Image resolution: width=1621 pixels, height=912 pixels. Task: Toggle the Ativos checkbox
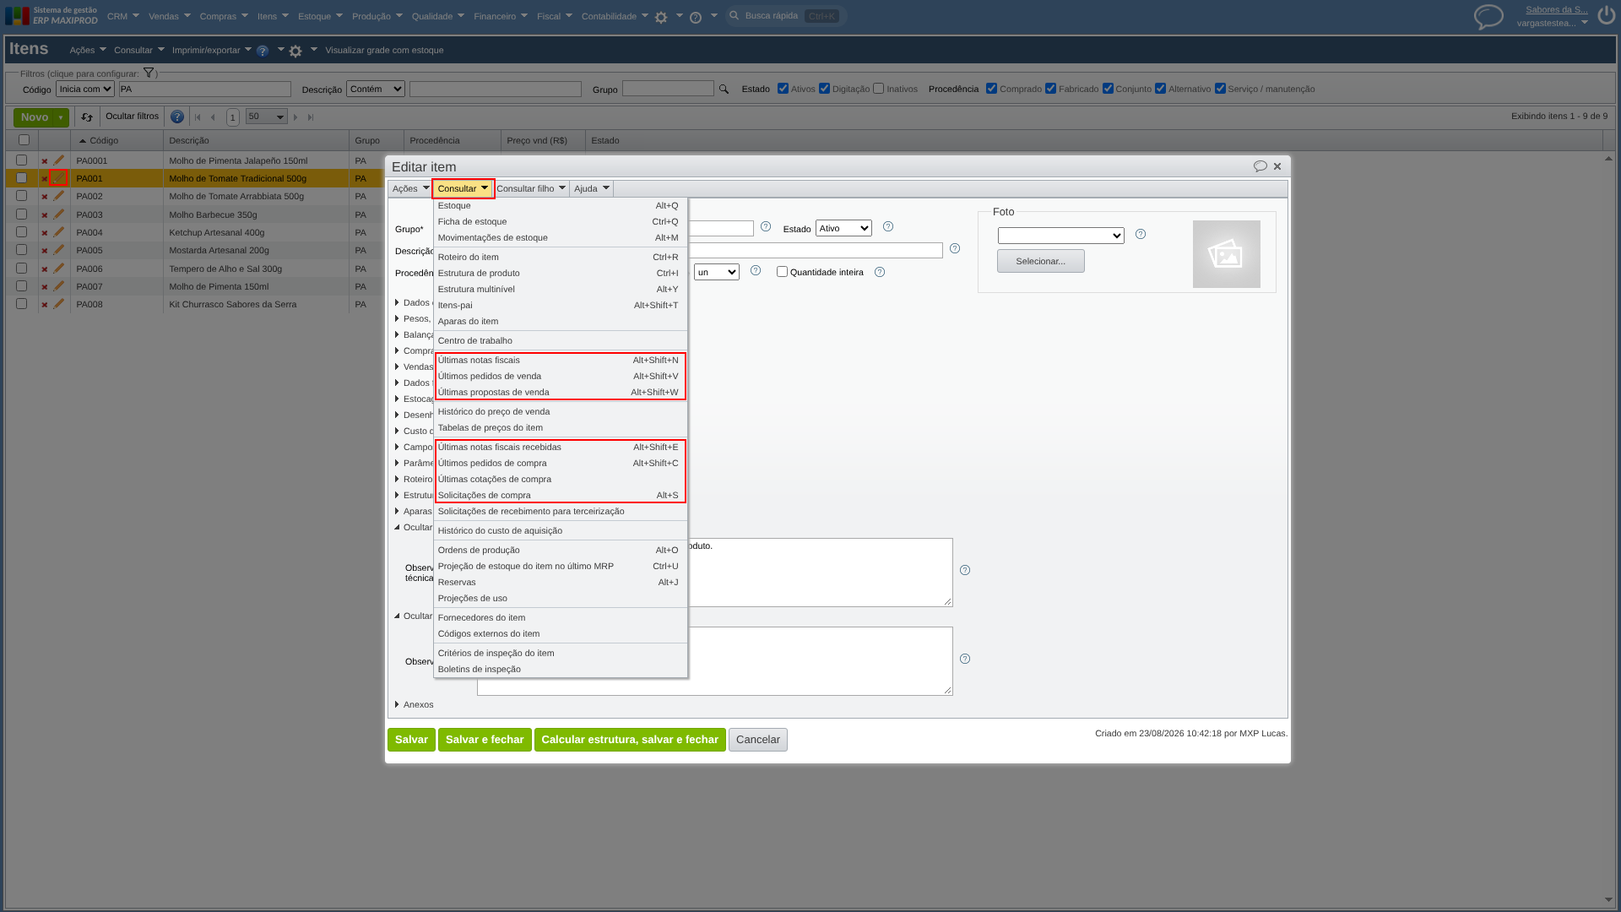point(783,89)
